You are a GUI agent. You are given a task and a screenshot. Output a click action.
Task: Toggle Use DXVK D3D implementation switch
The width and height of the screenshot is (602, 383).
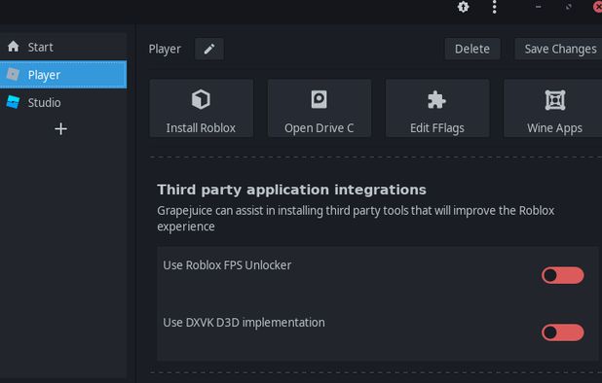pos(562,332)
